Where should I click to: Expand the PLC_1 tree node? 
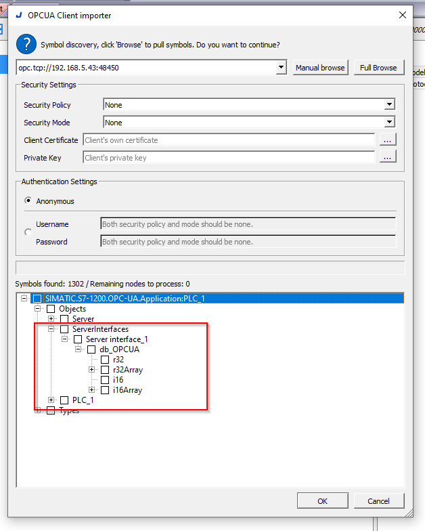[51, 400]
